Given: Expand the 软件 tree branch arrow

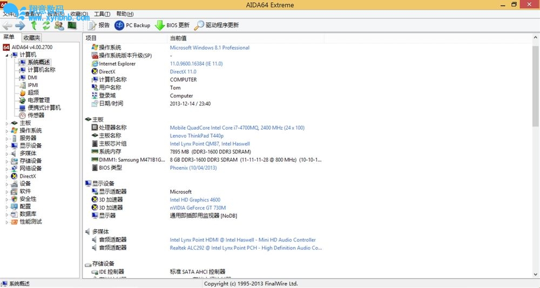Looking at the screenshot, I should (7, 192).
